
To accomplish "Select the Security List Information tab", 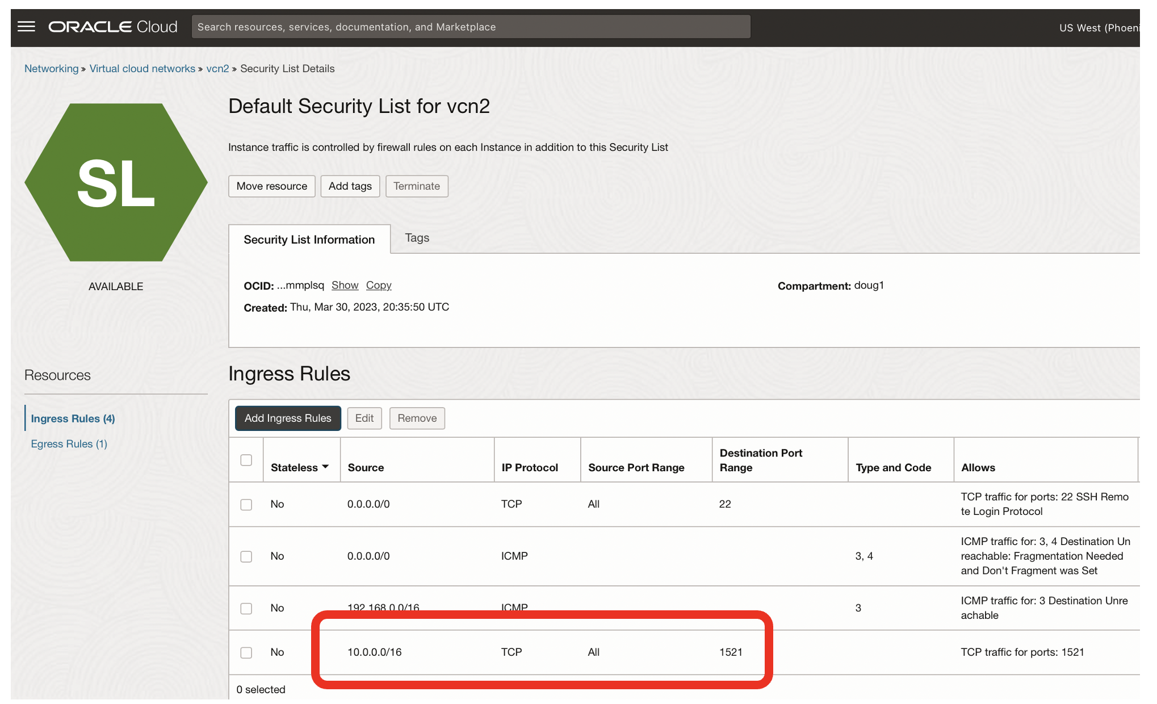I will 309,240.
